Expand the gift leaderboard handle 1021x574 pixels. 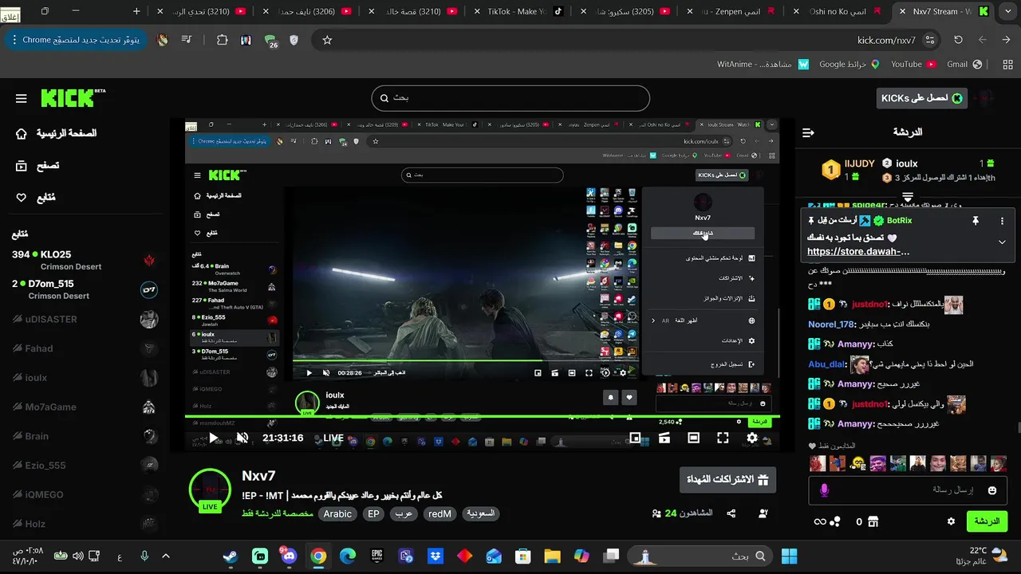point(908,196)
